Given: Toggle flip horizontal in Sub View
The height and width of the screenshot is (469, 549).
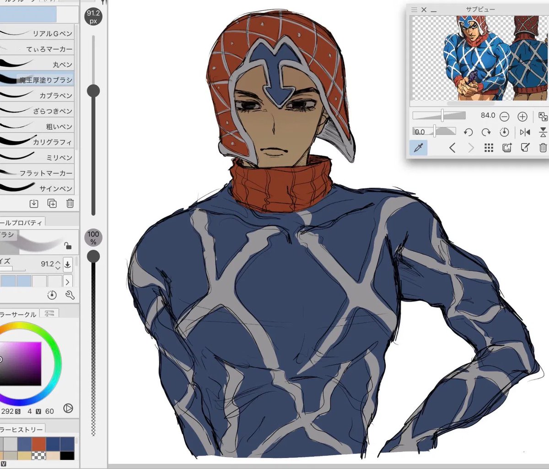Looking at the screenshot, I should coord(525,132).
